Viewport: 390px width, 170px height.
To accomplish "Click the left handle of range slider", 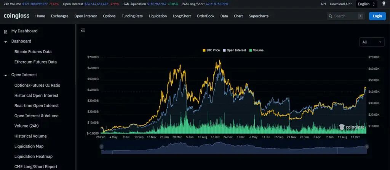I will pyautogui.click(x=101, y=146).
